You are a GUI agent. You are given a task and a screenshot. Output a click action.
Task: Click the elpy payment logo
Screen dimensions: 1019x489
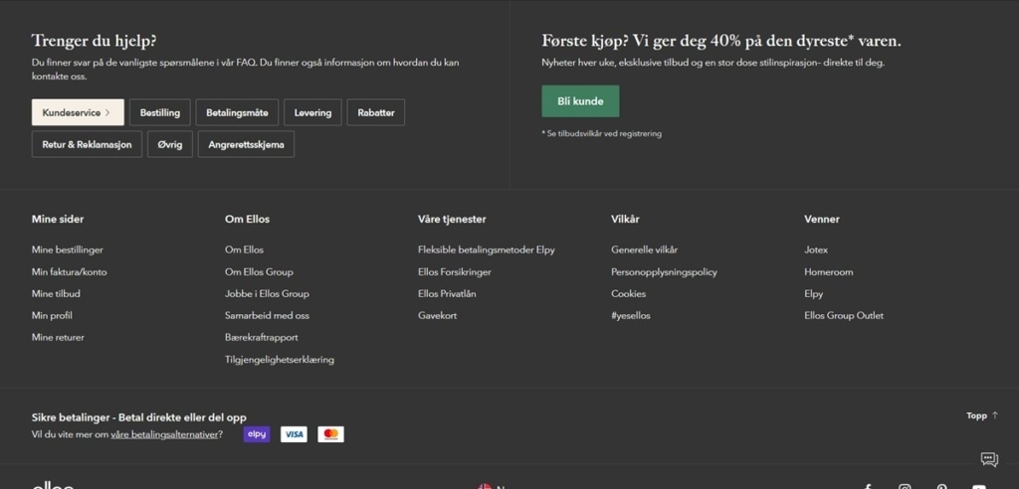click(x=257, y=434)
